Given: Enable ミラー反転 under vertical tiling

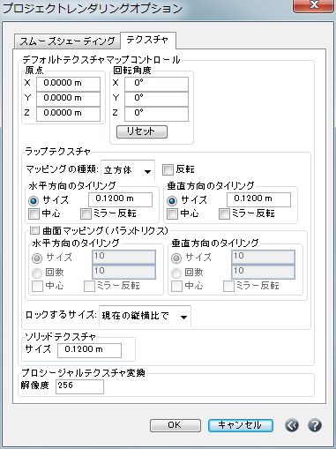Looking at the screenshot, I should pyautogui.click(x=224, y=213).
